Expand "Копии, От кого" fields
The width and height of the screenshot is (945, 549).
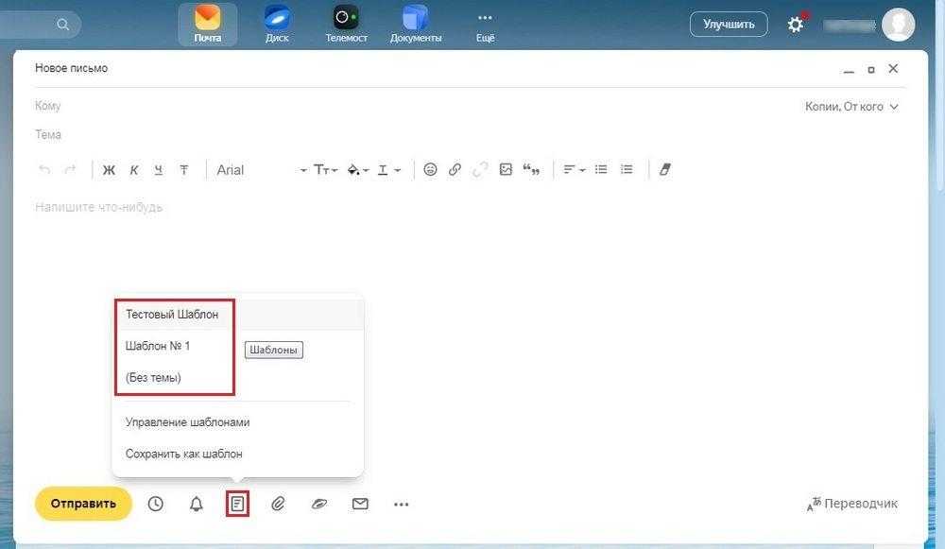click(x=851, y=107)
